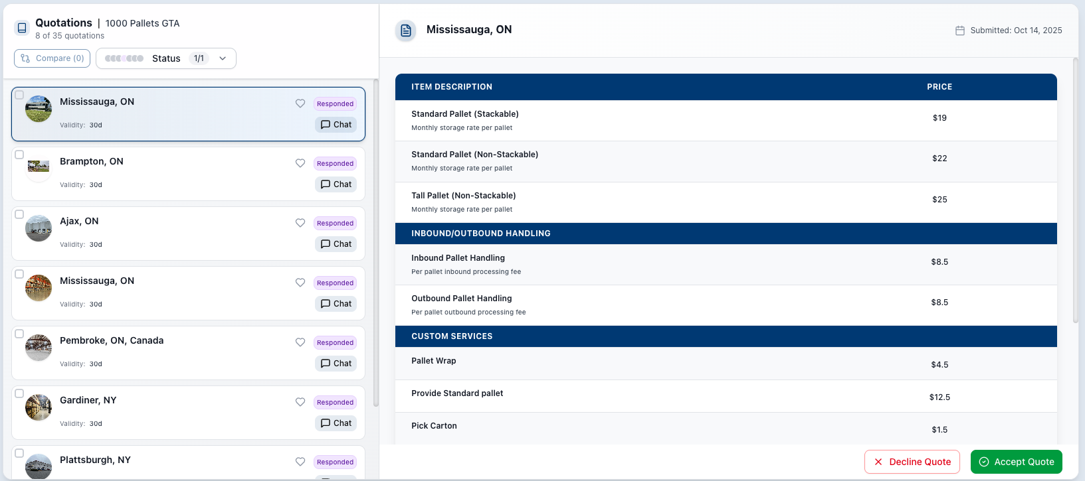The height and width of the screenshot is (481, 1085).
Task: Favorite the Brampton, ON quotation heart
Action: [300, 163]
